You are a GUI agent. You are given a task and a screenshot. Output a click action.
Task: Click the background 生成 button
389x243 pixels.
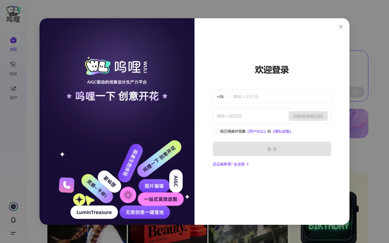(x=355, y=92)
